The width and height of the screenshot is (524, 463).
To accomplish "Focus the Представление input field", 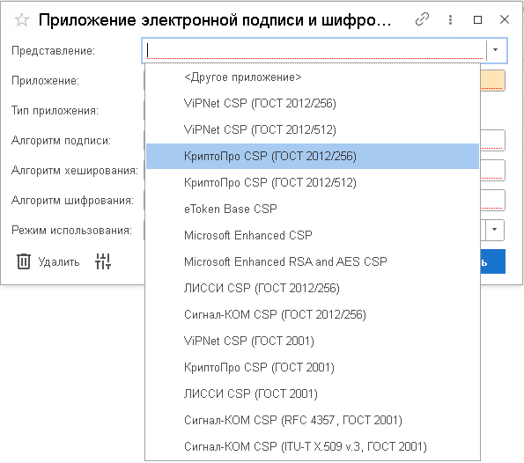I will coord(314,50).
